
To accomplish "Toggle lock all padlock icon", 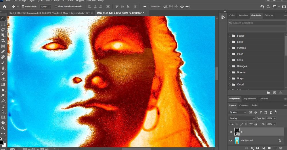I will coord(256,124).
